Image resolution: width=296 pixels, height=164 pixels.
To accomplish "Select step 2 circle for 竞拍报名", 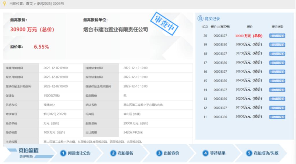I will (113, 153).
